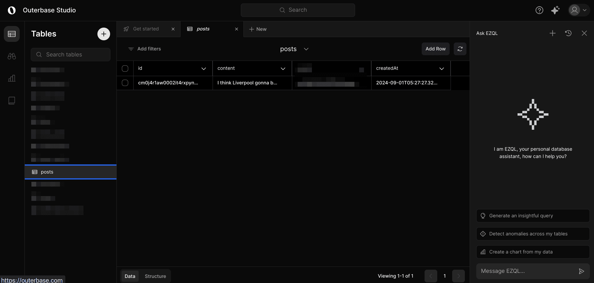Click the refresh table data icon
Image resolution: width=594 pixels, height=283 pixels.
460,49
